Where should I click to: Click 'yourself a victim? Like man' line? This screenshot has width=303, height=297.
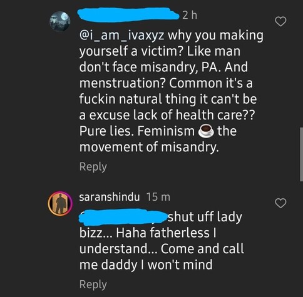[160, 51]
